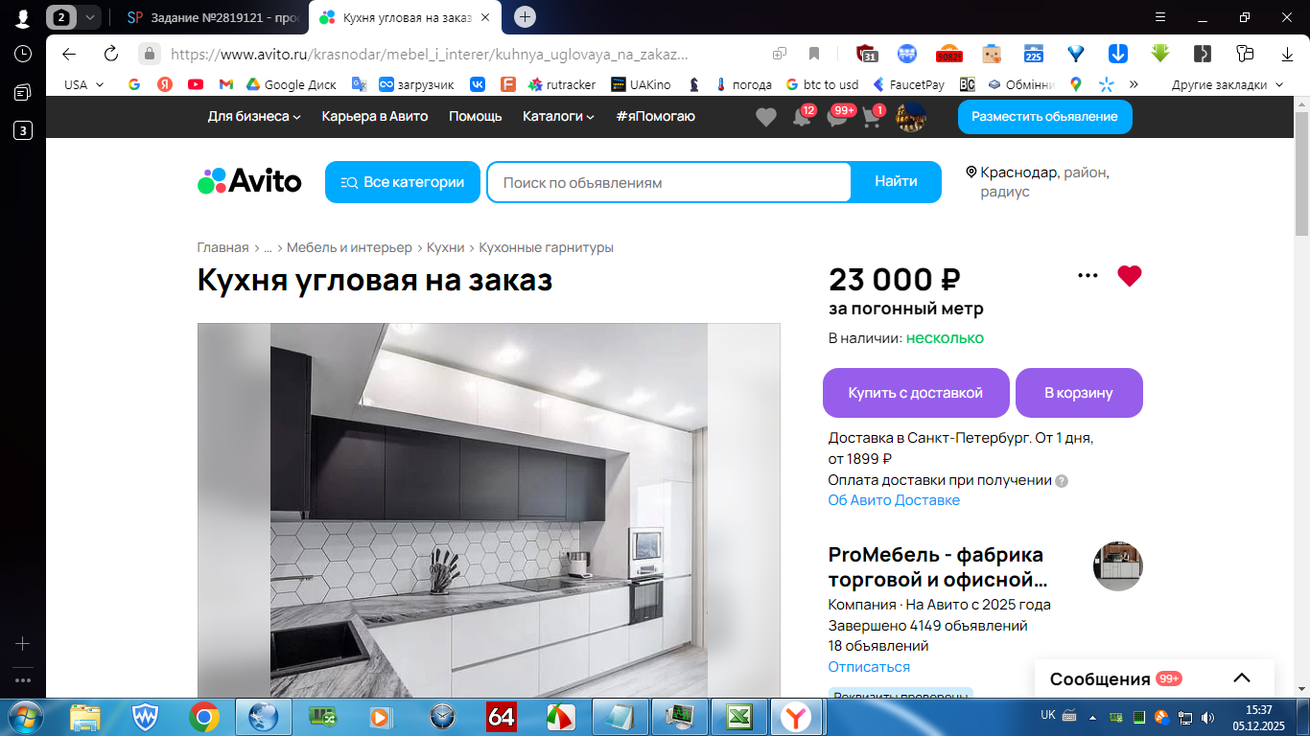Screen dimensions: 1310x736
Task: Focus the Поиск по объявлениям search field
Action: 668,182
